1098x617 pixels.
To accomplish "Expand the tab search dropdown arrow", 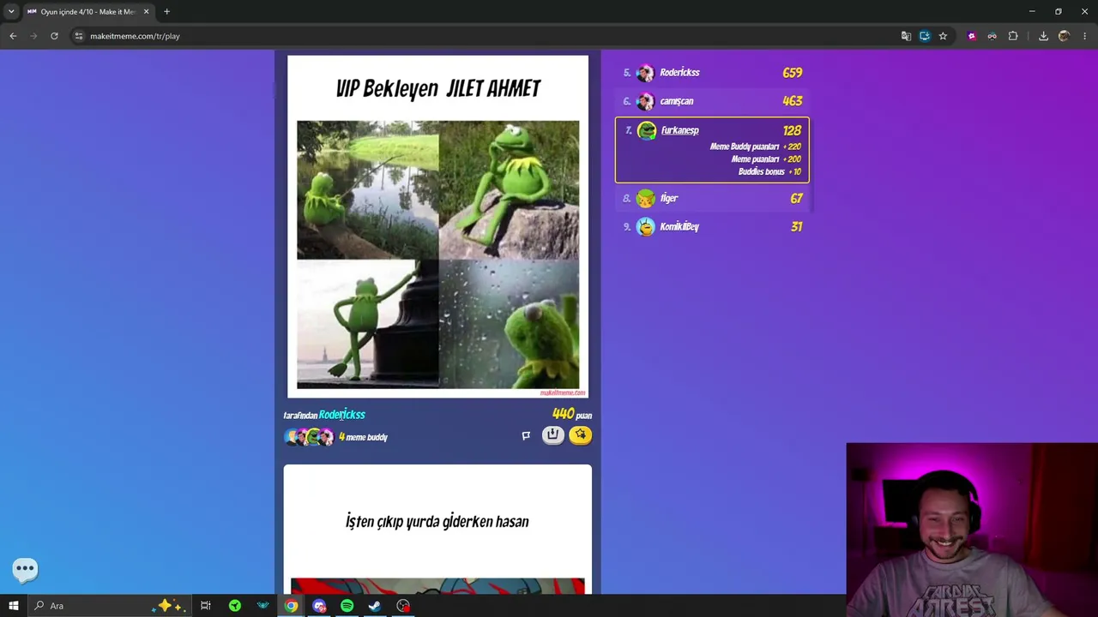I will click(11, 12).
